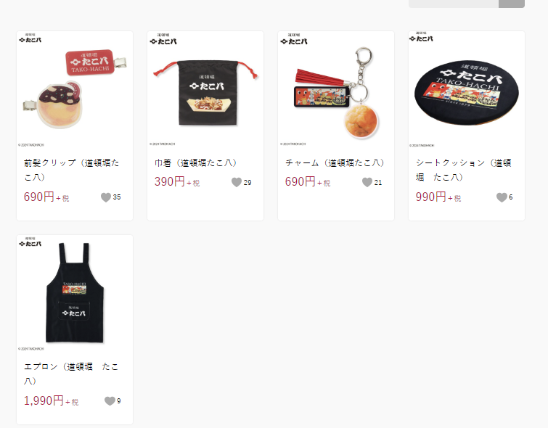Open the black drawstring pouch image
This screenshot has width=548, height=428.
click(x=205, y=89)
